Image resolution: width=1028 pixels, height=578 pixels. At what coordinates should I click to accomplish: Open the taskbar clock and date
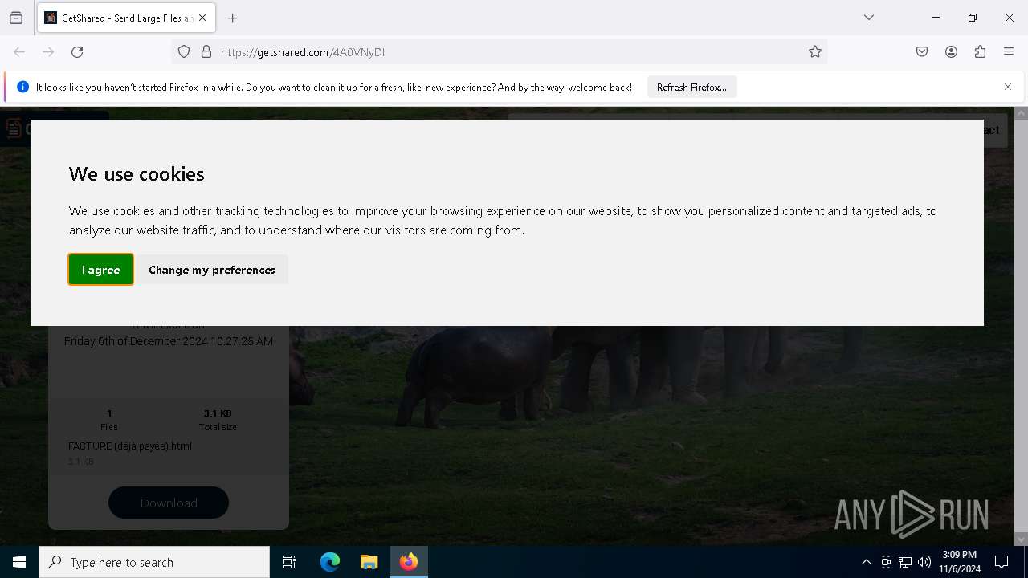(x=960, y=562)
